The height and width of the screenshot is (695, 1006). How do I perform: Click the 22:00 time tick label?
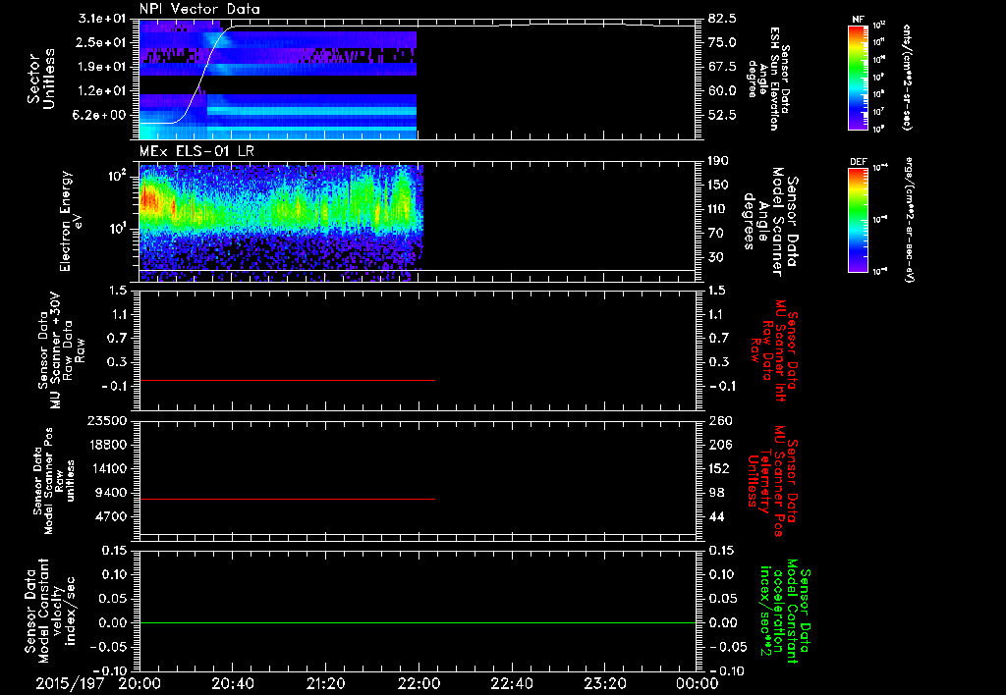tap(419, 683)
